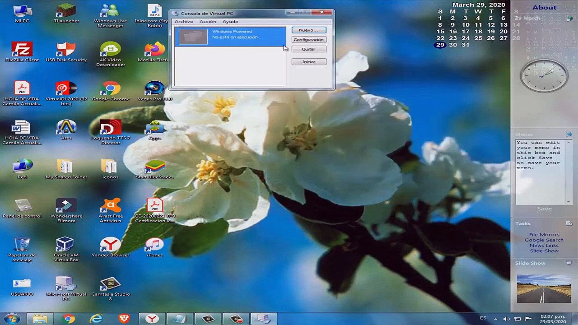Open Brave browser from taskbar

124,319
